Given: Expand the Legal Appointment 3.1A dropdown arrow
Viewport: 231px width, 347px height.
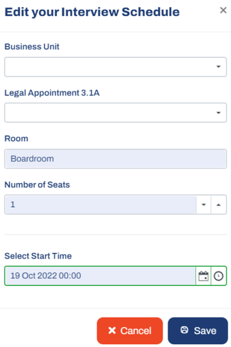Looking at the screenshot, I should [219, 113].
